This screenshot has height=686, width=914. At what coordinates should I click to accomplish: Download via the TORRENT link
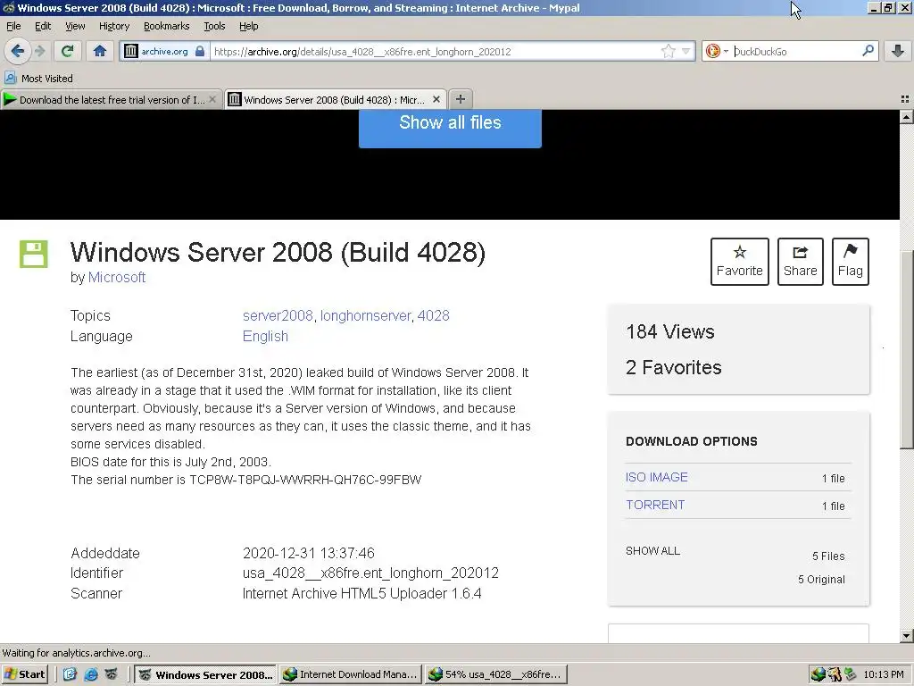tap(655, 506)
